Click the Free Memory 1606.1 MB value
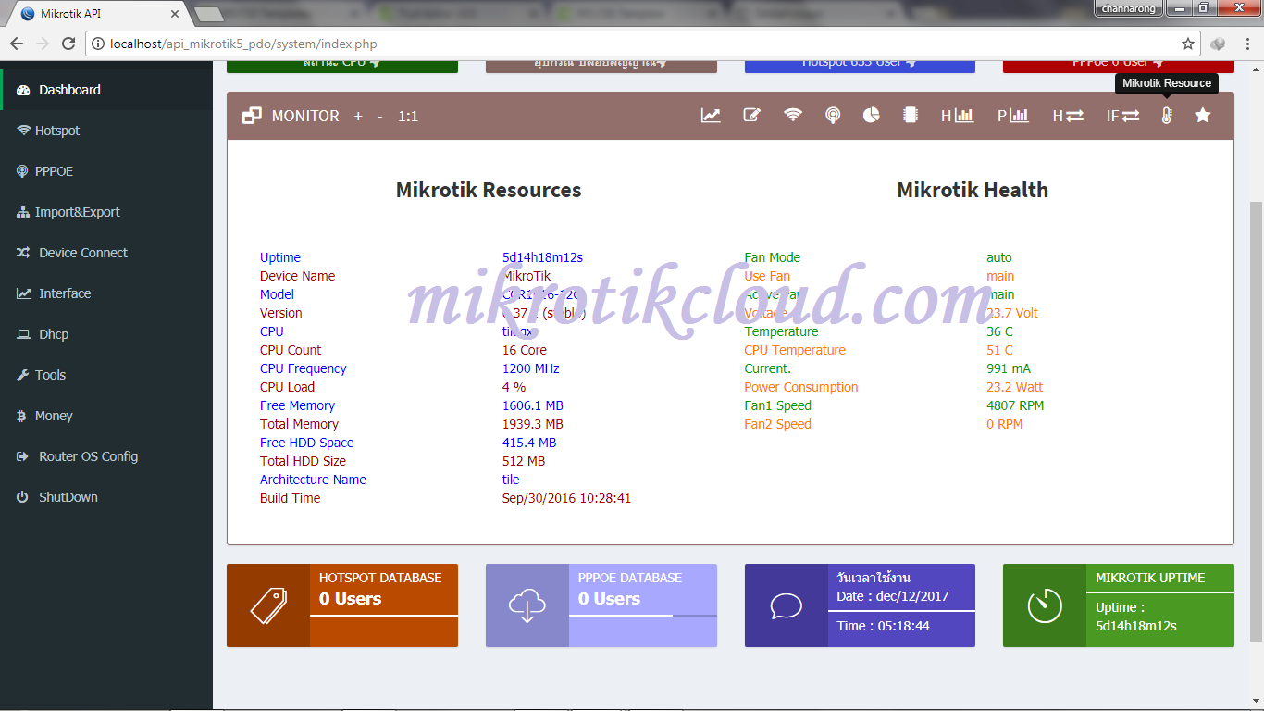 (533, 405)
